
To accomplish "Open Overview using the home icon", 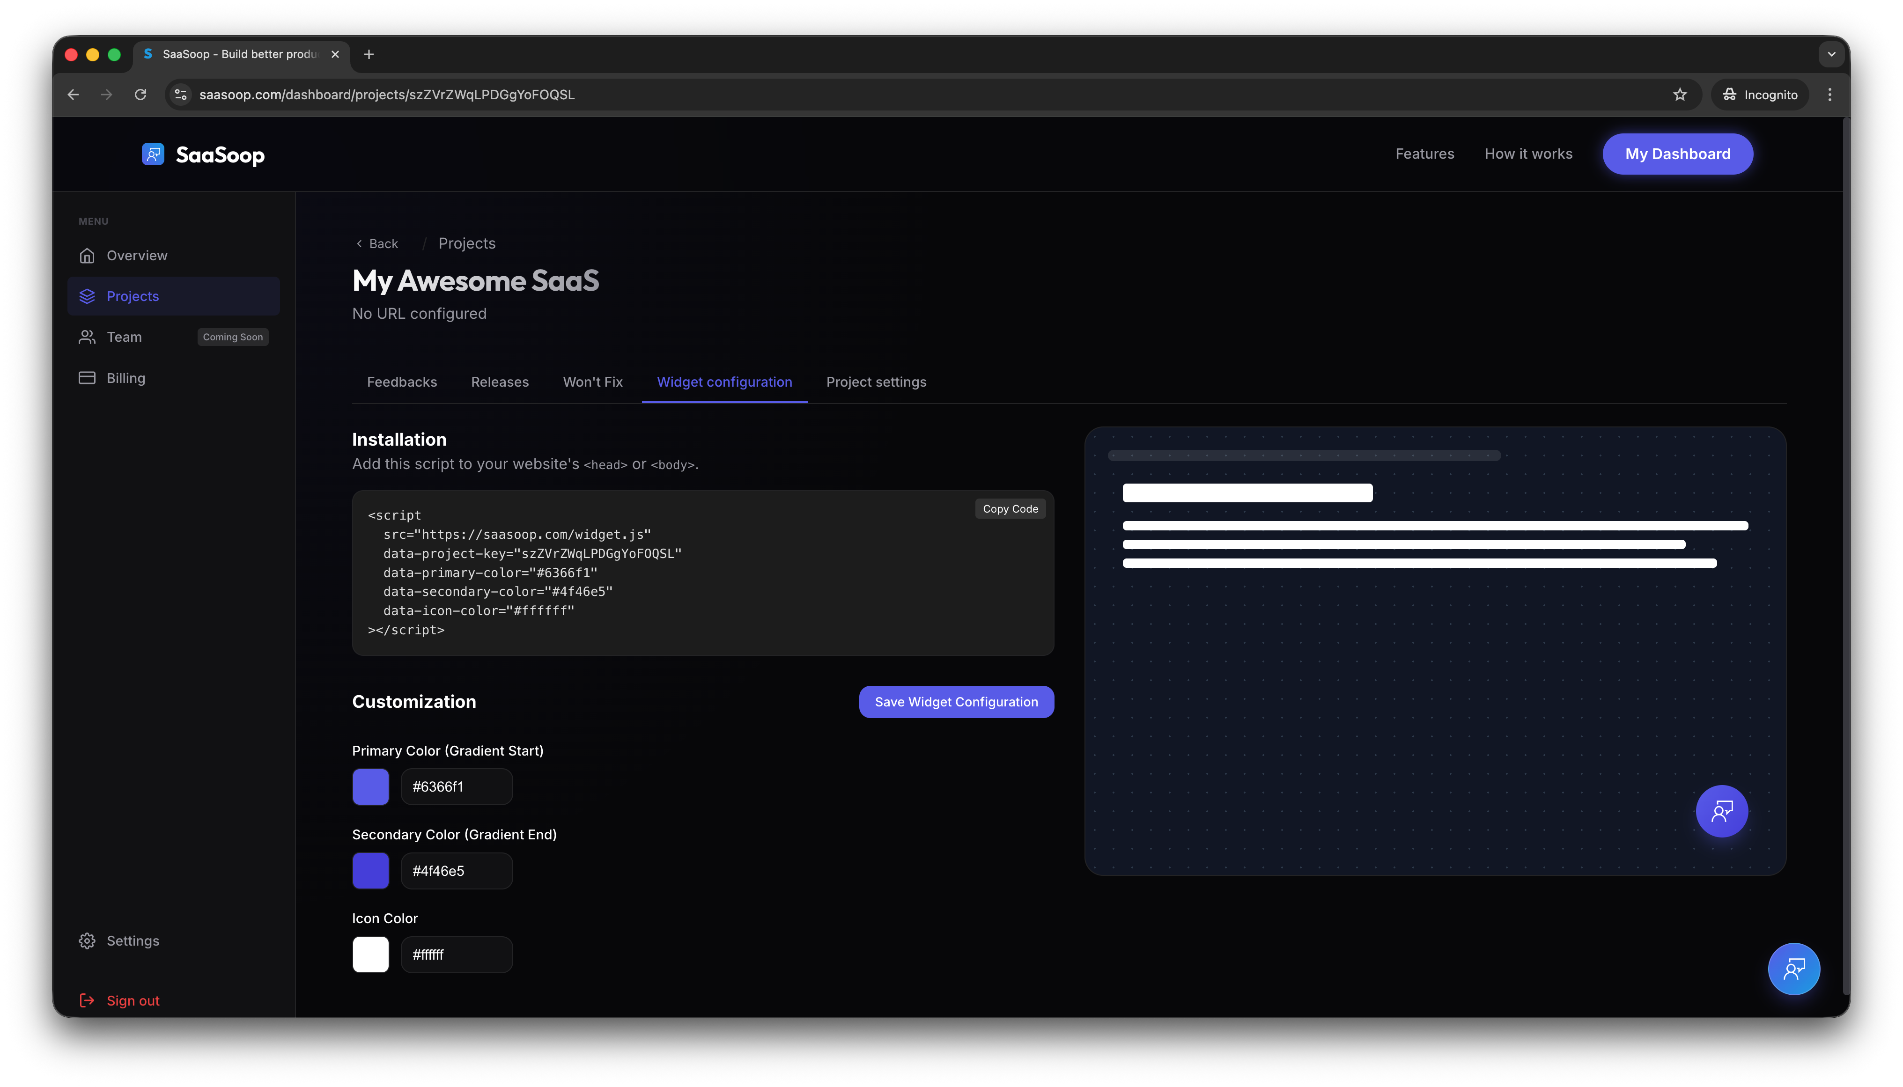I will 88,255.
